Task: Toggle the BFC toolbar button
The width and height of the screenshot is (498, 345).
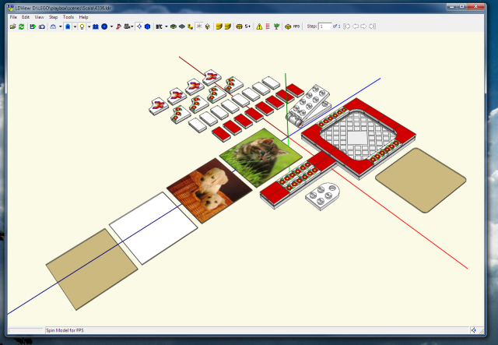Action: pos(159,26)
